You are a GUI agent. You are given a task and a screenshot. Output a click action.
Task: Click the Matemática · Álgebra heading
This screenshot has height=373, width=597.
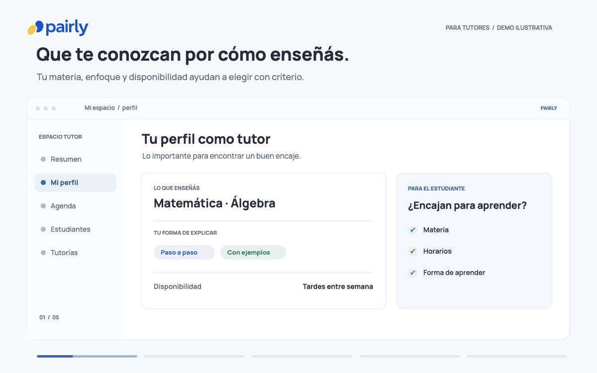pyautogui.click(x=214, y=203)
